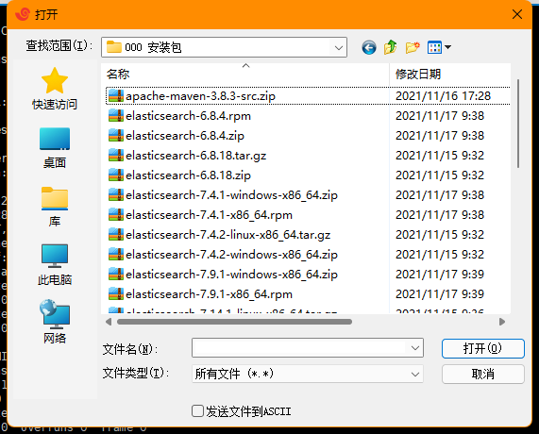
Task: Open This PC (此电脑) location
Action: (x=55, y=265)
